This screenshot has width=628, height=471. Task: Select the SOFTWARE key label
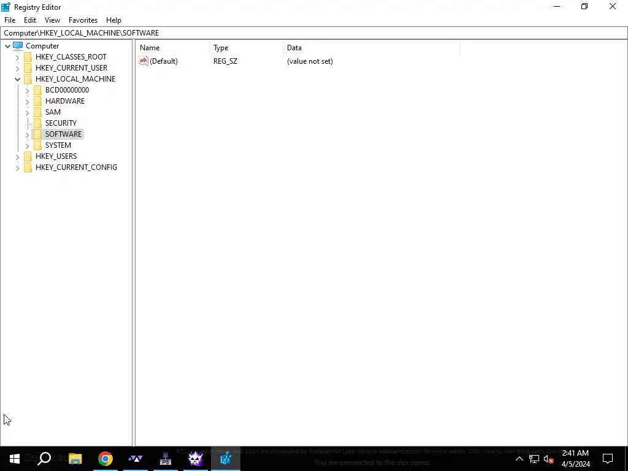click(x=63, y=134)
